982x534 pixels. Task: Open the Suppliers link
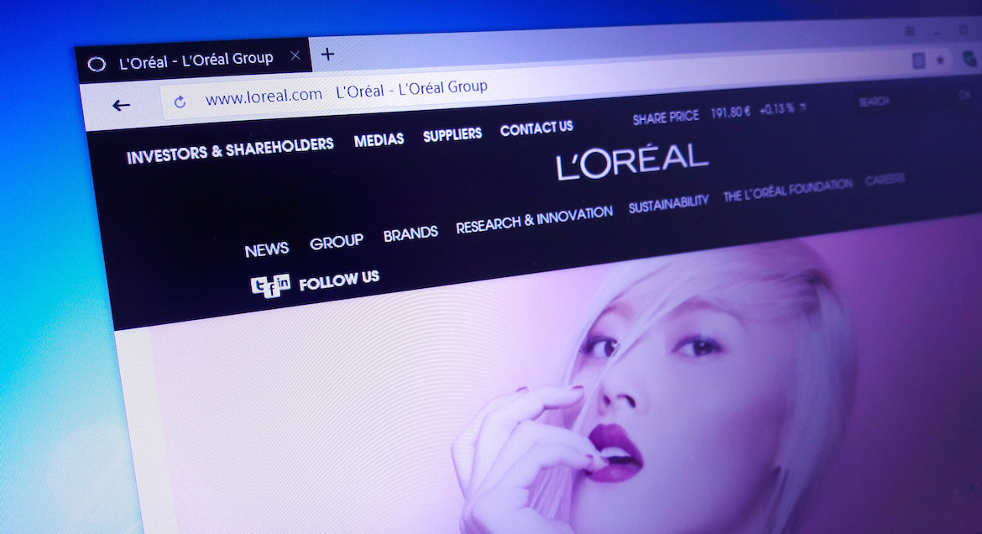click(452, 134)
